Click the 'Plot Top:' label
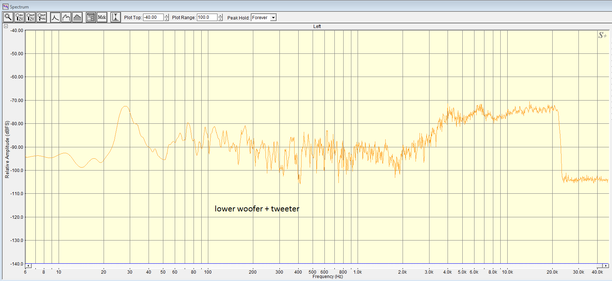The height and width of the screenshot is (281, 612). pyautogui.click(x=133, y=18)
